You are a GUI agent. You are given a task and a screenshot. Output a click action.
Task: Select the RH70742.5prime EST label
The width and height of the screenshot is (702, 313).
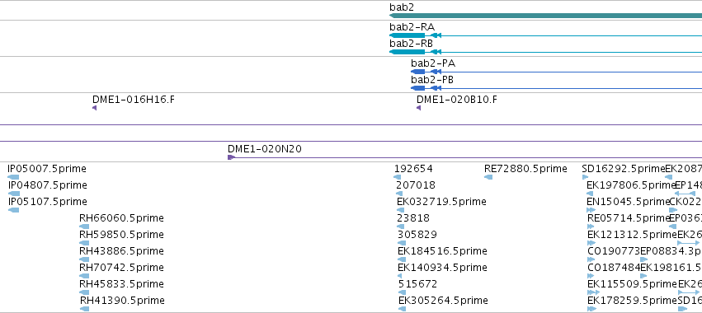coord(121,268)
